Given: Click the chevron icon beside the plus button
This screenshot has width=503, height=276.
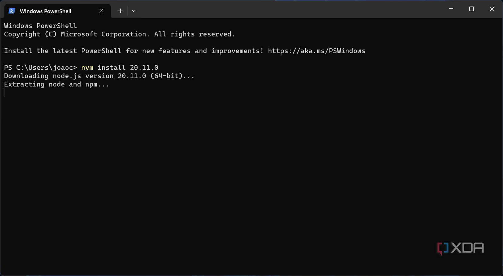Looking at the screenshot, I should point(134,11).
